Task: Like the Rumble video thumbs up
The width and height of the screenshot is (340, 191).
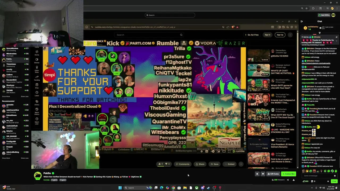Action: pyautogui.click(x=161, y=164)
